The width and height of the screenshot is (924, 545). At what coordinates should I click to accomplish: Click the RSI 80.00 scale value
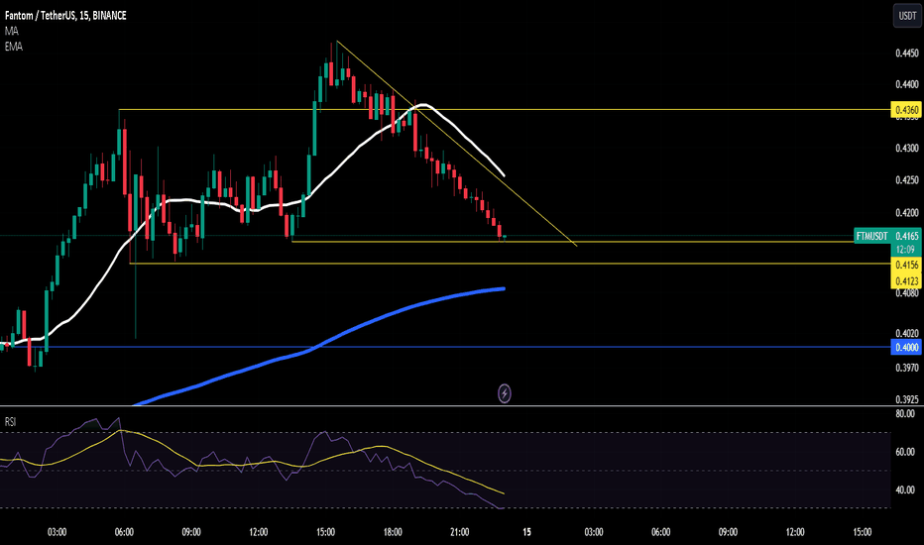[905, 413]
